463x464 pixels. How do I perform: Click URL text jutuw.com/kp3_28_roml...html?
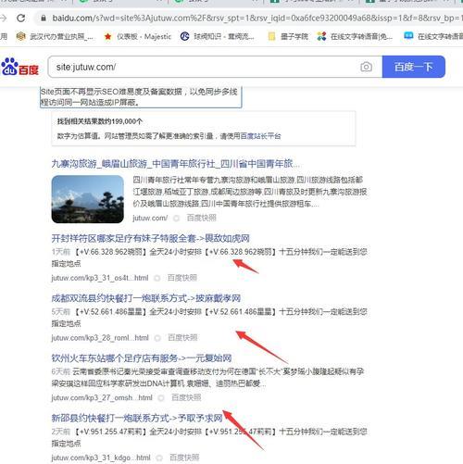point(100,338)
